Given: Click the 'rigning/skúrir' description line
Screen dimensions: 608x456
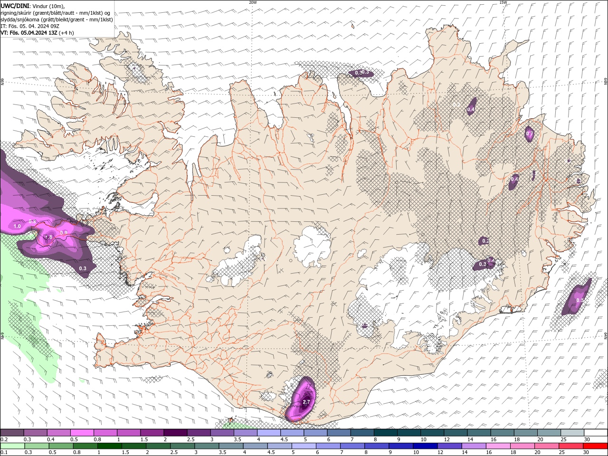Looking at the screenshot, I should point(55,13).
